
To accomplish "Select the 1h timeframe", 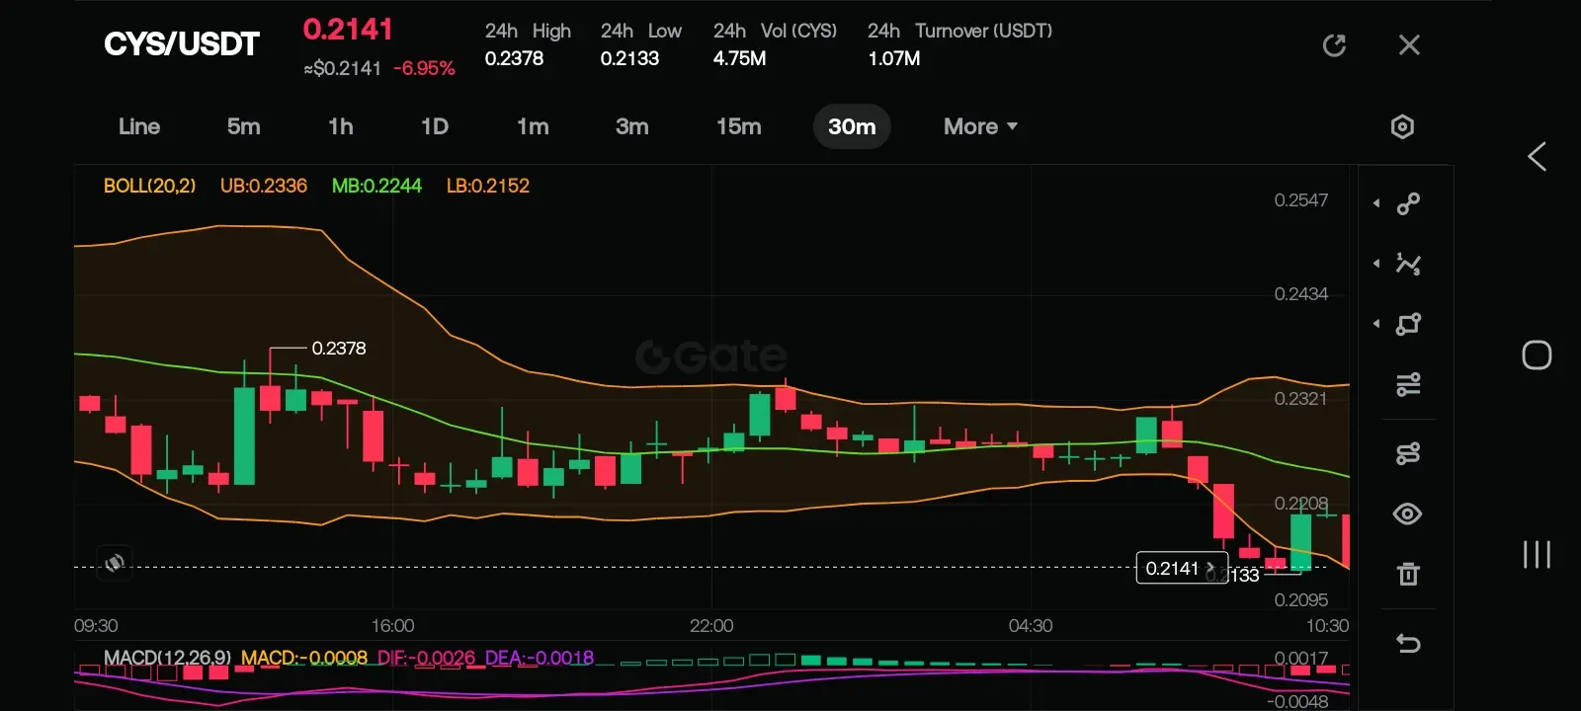I will pyautogui.click(x=341, y=126).
